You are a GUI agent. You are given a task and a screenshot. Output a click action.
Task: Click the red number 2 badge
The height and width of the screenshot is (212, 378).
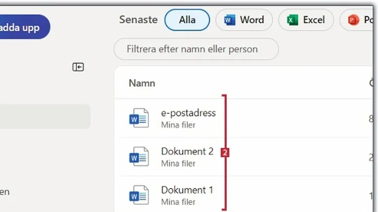coord(225,152)
